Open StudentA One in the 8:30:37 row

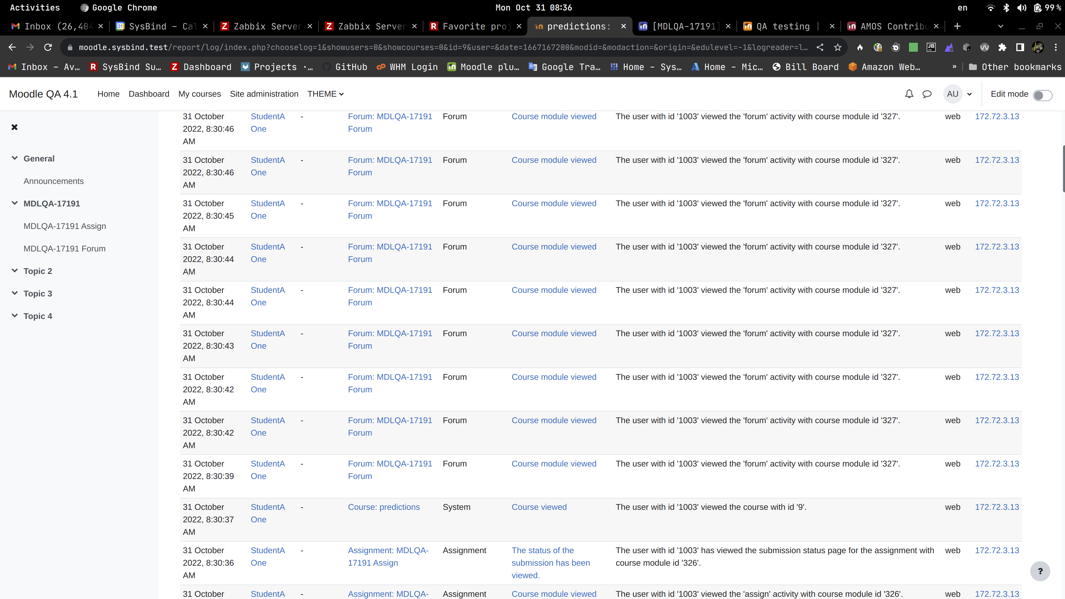pyautogui.click(x=268, y=513)
